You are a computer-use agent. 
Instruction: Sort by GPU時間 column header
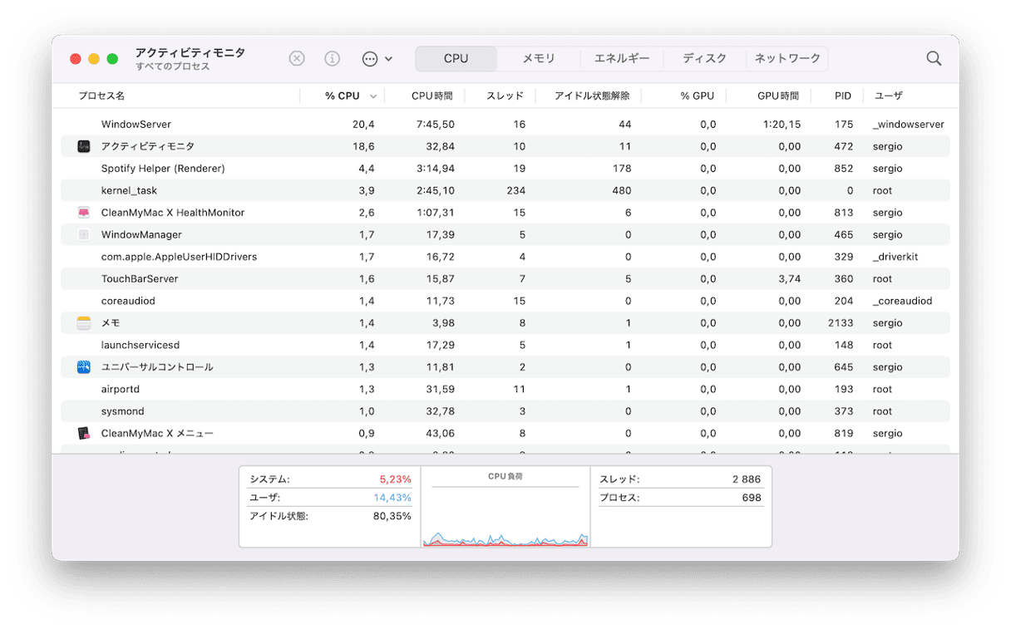click(x=778, y=96)
